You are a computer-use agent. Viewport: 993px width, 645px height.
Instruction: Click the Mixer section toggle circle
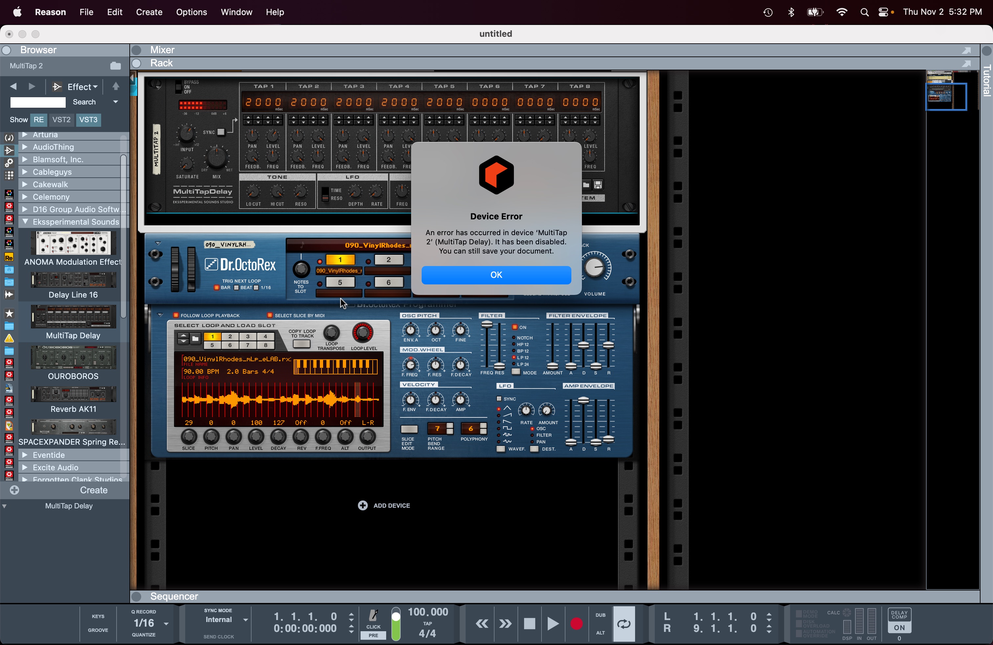pos(136,50)
